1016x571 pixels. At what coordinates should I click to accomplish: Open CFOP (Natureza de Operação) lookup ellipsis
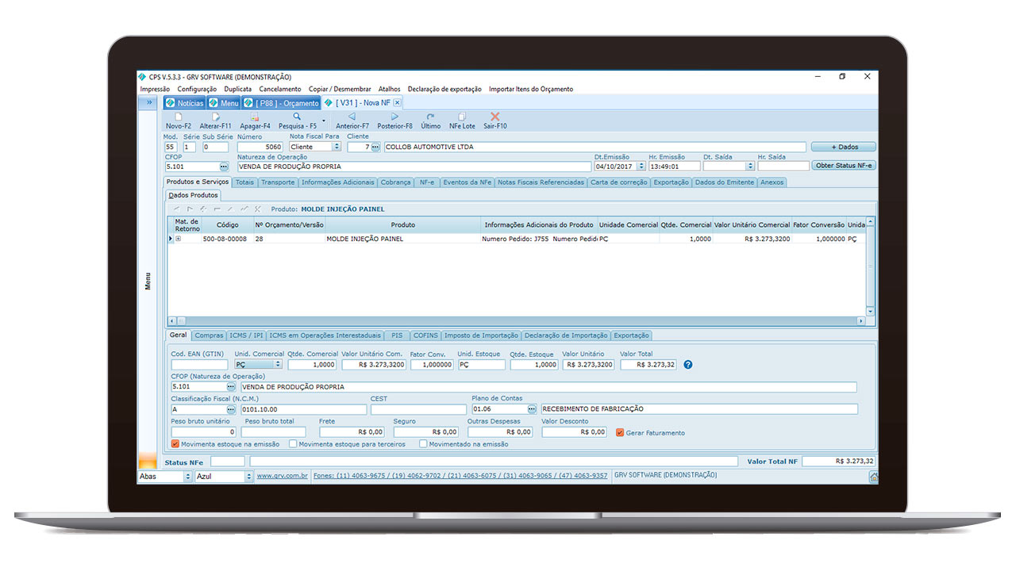click(x=231, y=387)
